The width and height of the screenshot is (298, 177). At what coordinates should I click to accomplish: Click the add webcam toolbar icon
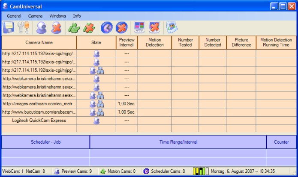click(42, 28)
